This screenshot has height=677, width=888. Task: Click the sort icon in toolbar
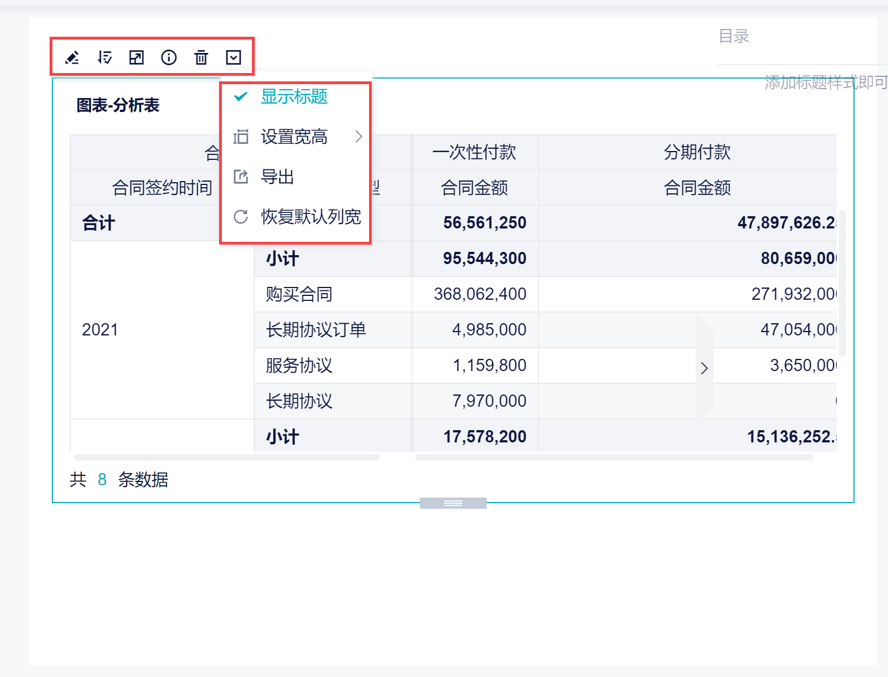pos(104,57)
